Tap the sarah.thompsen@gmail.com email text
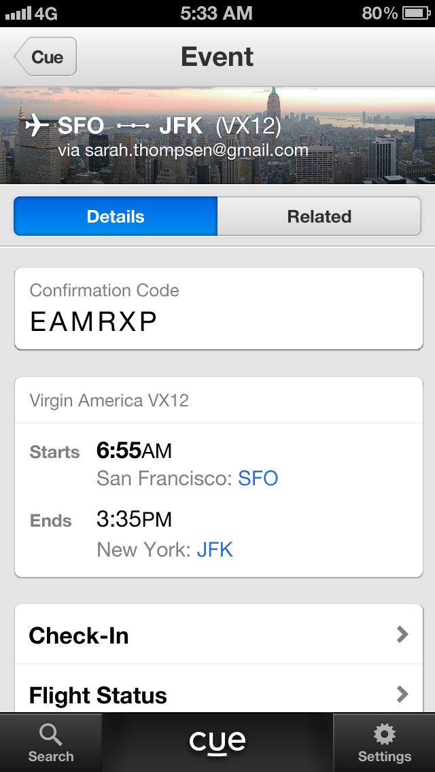435x772 pixels. click(x=183, y=150)
